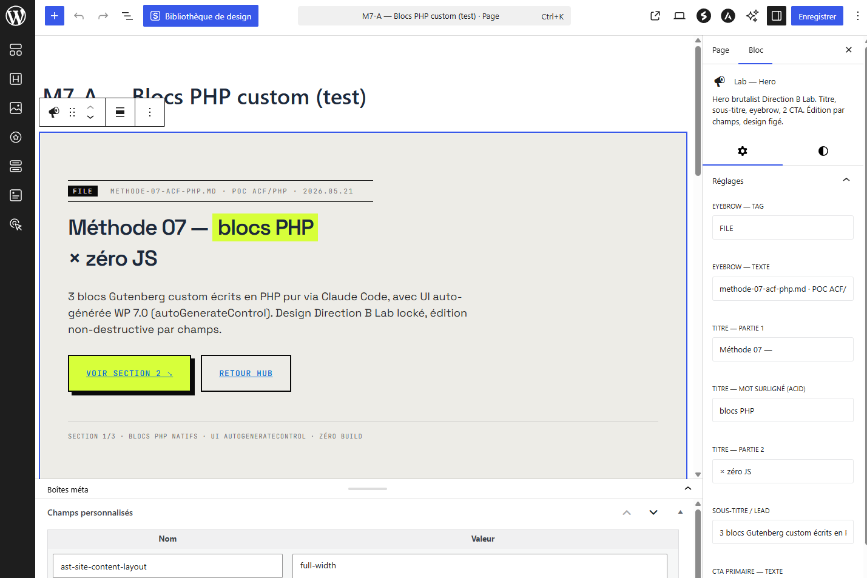867x578 pixels.
Task: Open the Astra settings icon
Action: 728,16
